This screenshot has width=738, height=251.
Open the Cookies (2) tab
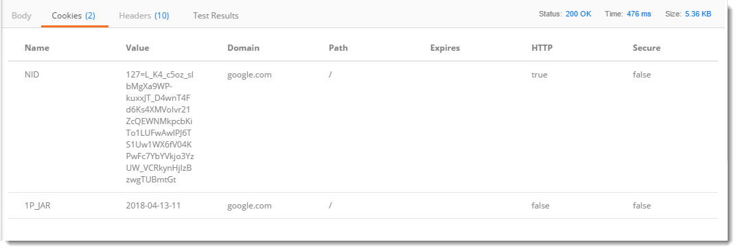click(74, 16)
